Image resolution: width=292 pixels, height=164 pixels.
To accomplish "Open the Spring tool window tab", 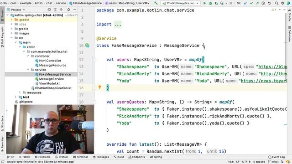I will [156, 157].
